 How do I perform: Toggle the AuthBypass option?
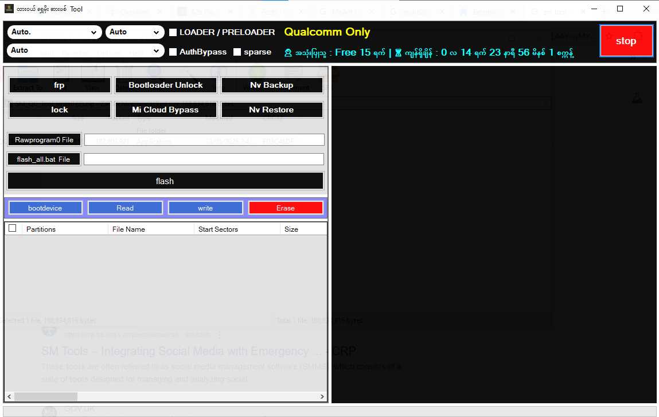coord(173,52)
